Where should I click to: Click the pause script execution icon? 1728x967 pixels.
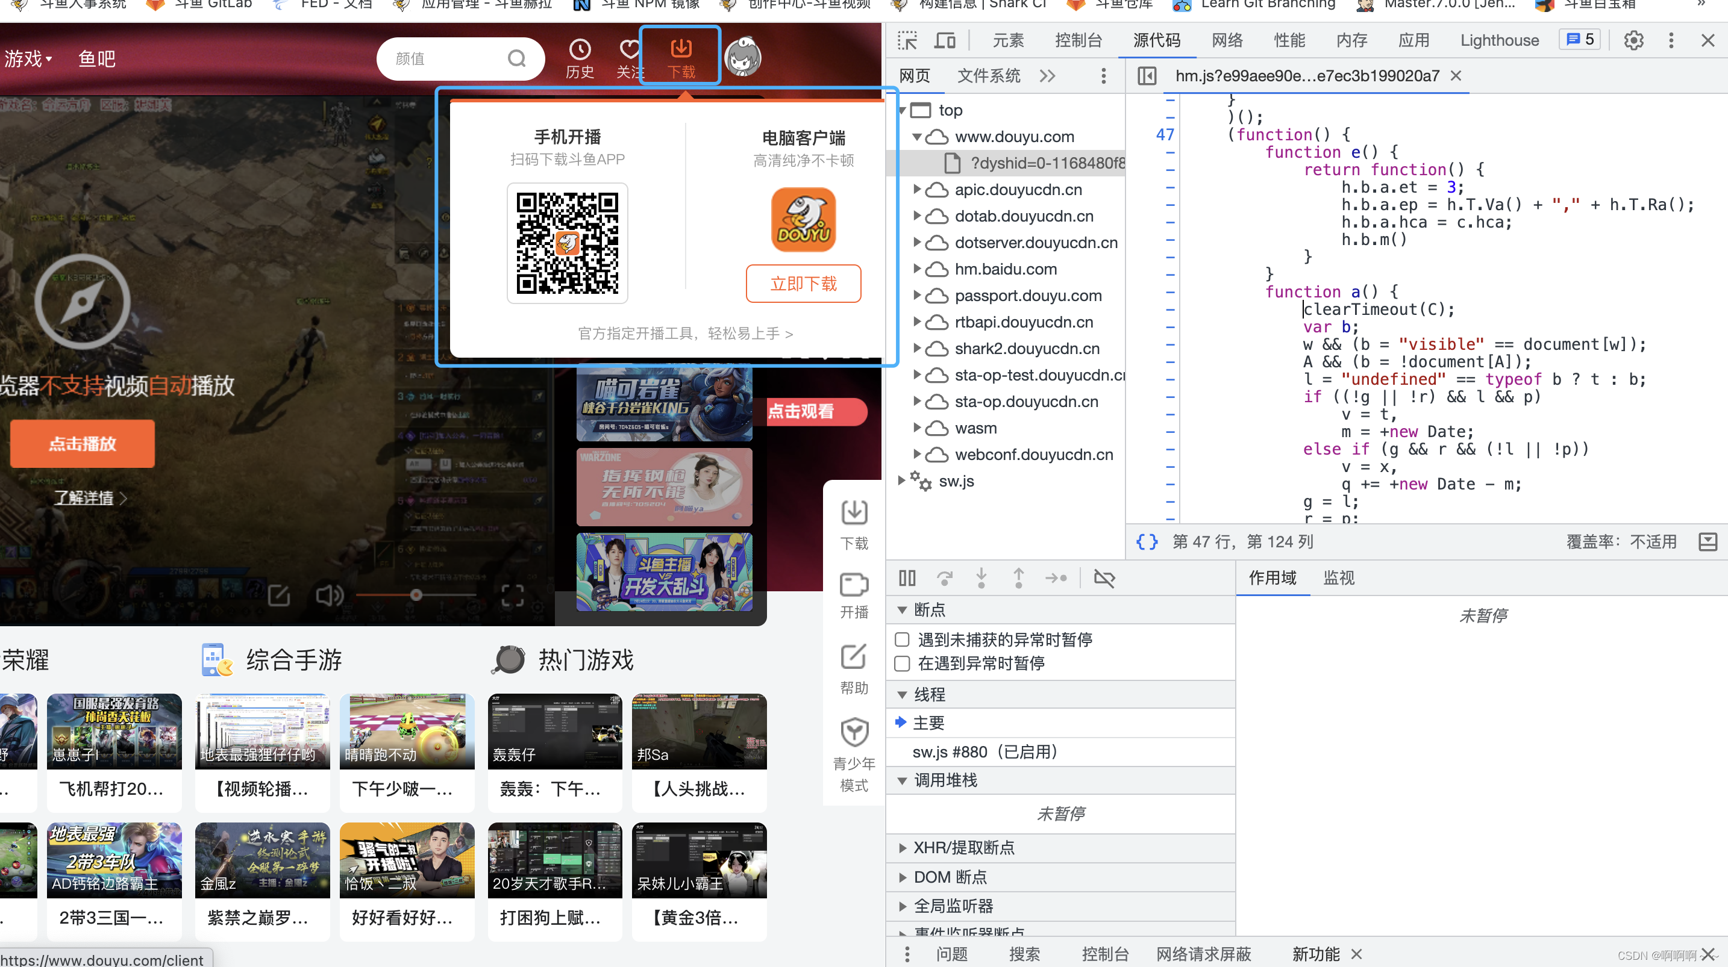tap(907, 577)
